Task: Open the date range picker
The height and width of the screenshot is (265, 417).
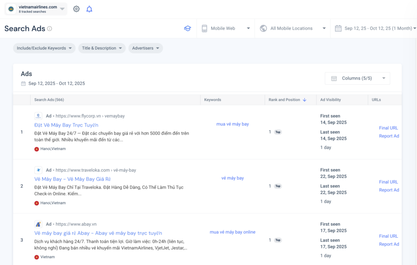Action: coord(375,28)
